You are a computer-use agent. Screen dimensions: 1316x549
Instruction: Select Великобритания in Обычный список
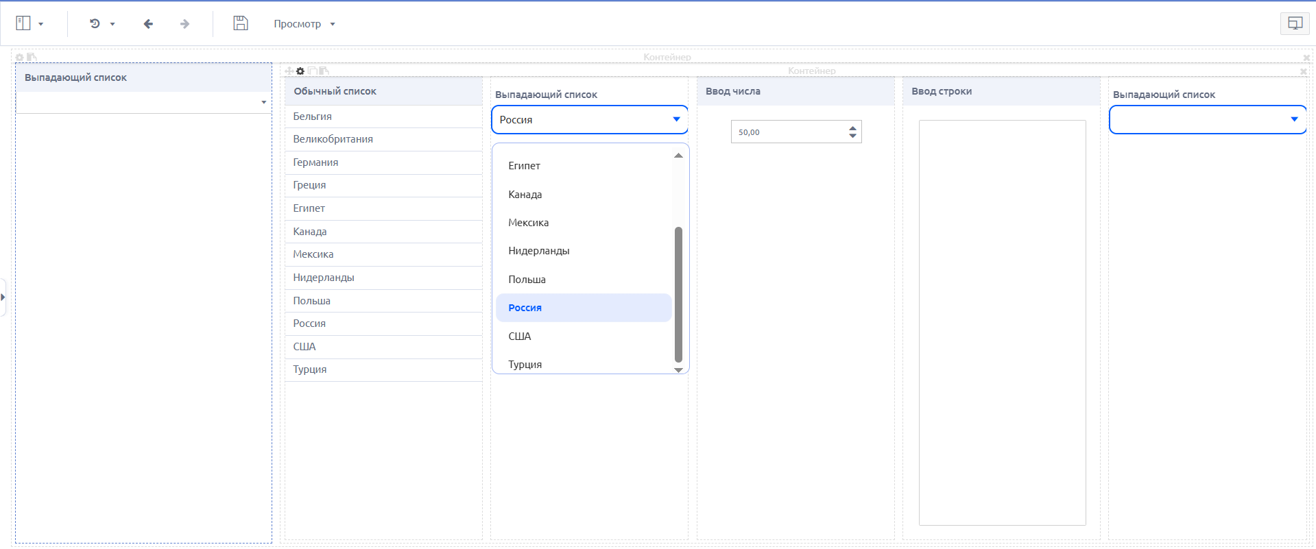pos(383,139)
